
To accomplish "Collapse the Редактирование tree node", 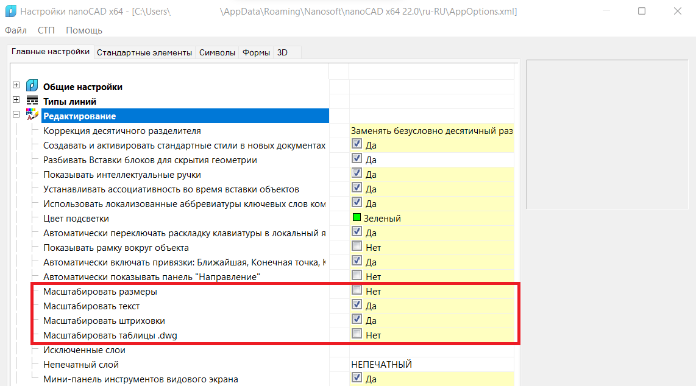I will point(16,115).
